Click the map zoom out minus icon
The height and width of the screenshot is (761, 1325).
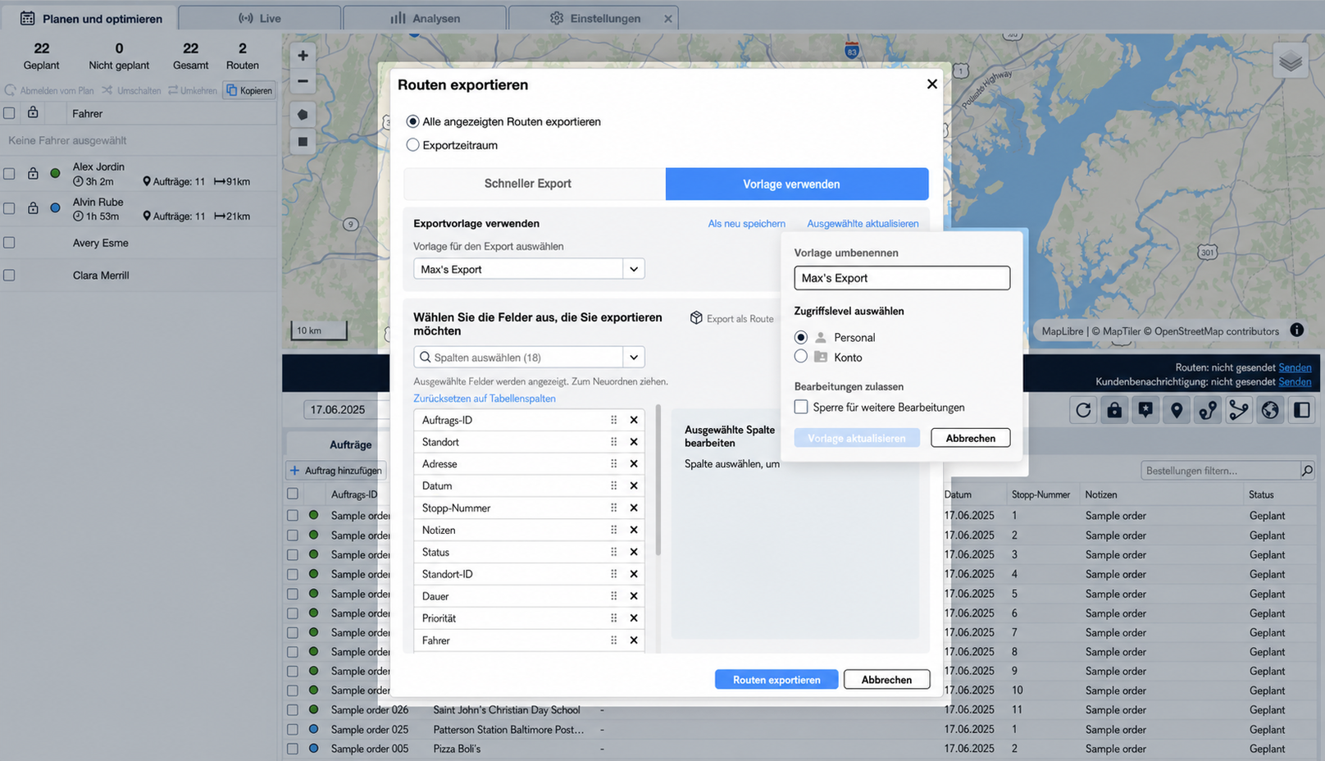tap(303, 81)
